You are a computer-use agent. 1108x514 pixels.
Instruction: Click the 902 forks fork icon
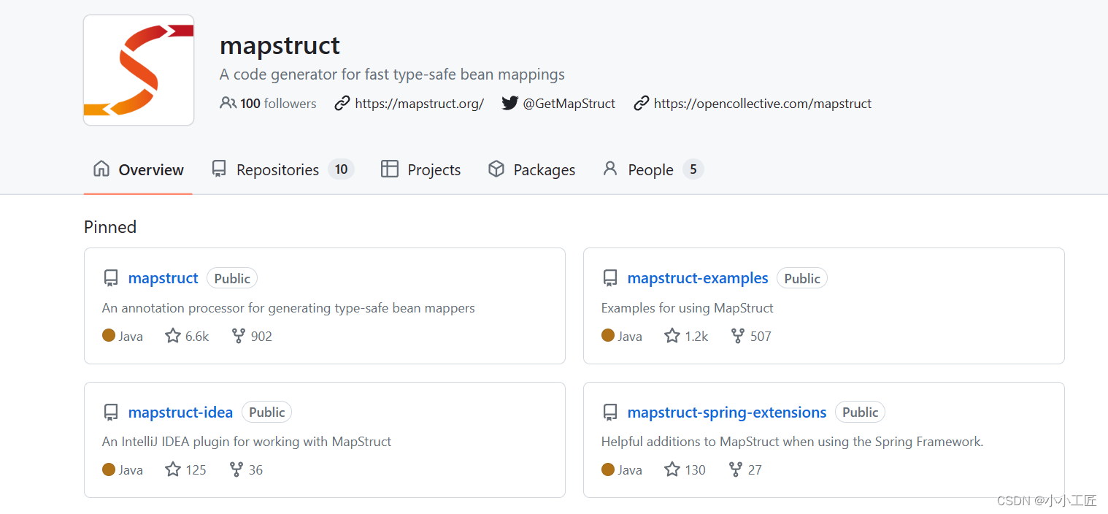(238, 336)
